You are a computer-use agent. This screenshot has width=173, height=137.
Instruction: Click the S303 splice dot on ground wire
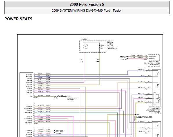click(x=56, y=97)
